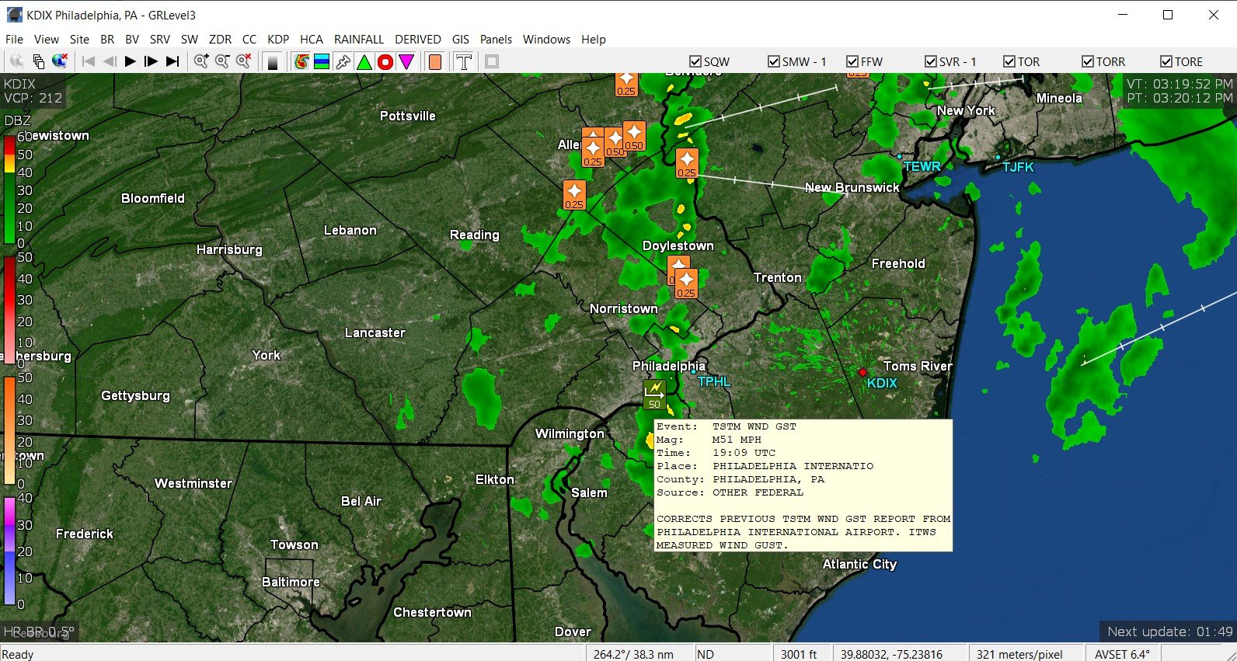Open the Site menu
Image resolution: width=1237 pixels, height=661 pixels.
[x=79, y=39]
